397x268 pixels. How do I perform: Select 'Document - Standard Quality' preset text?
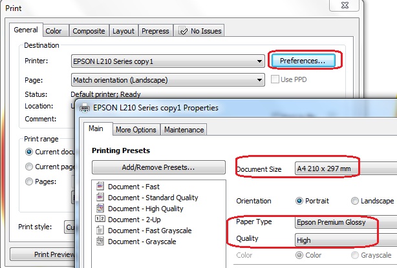[153, 198]
